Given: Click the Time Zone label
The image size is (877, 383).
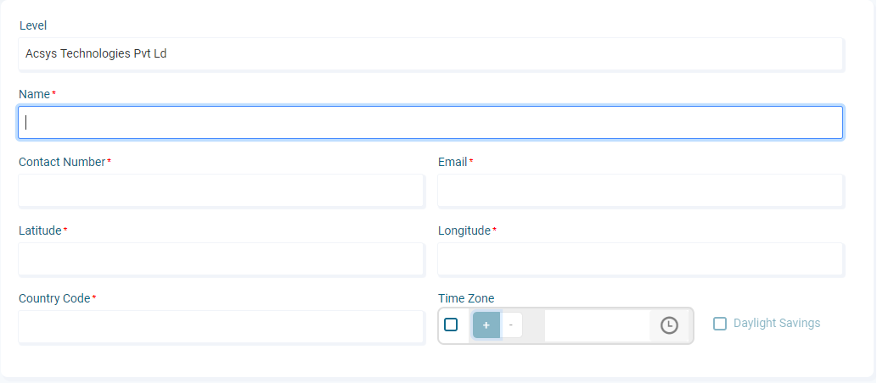Looking at the screenshot, I should 466,299.
